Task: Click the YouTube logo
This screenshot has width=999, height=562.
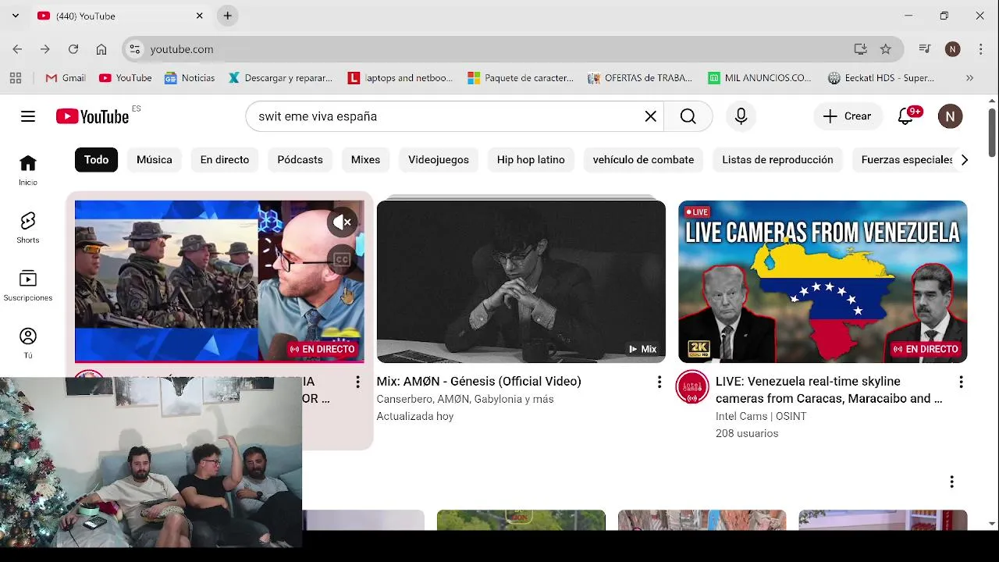Action: (x=93, y=116)
